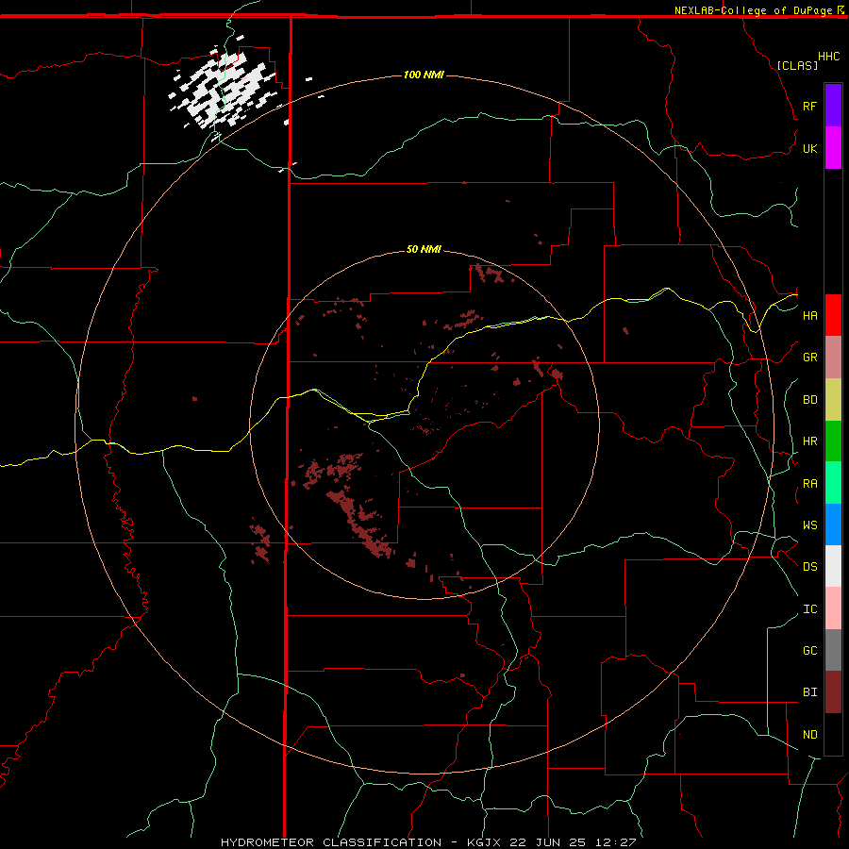The image size is (849, 849).
Task: Click the HHC product label
Action: 828,57
